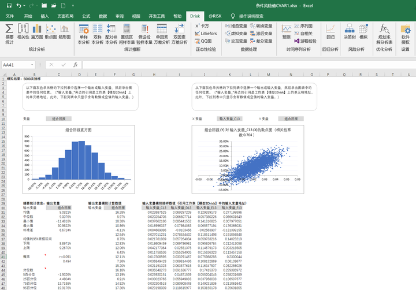Open the 摘要统计 summary statistics tool
Image resolution: width=416 pixels, height=290 pixels.
[9, 34]
